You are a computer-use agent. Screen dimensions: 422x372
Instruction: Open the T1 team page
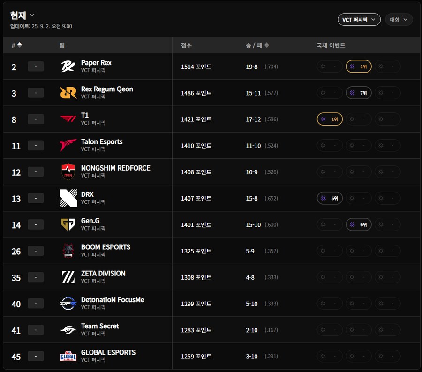(85, 115)
